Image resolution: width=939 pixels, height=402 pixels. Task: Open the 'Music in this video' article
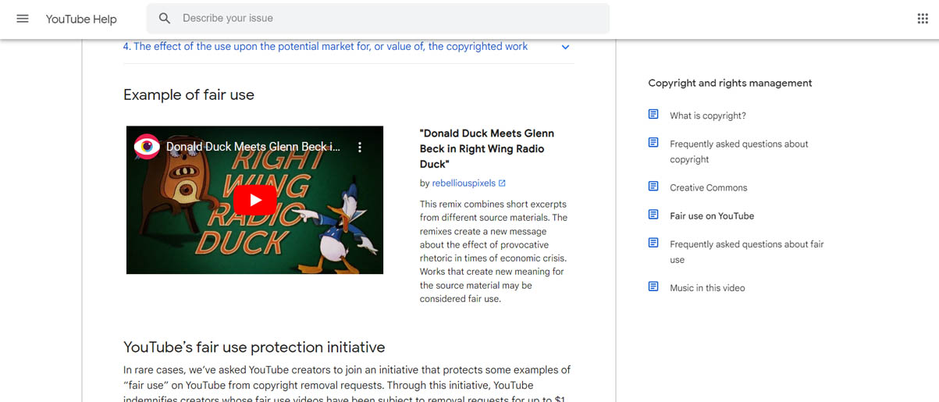click(x=707, y=287)
